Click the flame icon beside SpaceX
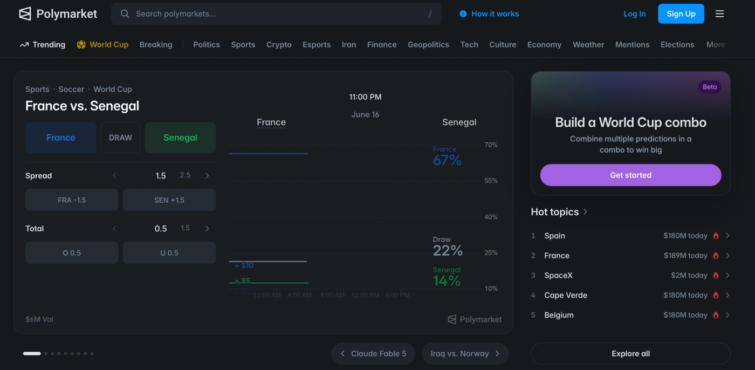The width and height of the screenshot is (755, 370). tap(716, 276)
